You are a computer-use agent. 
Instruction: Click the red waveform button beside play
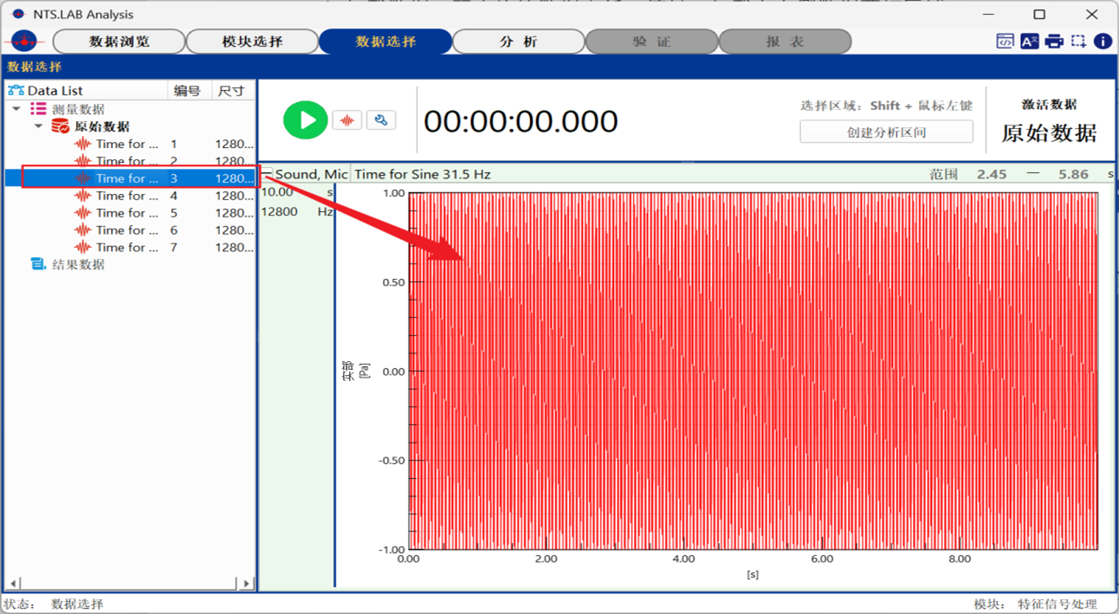347,120
